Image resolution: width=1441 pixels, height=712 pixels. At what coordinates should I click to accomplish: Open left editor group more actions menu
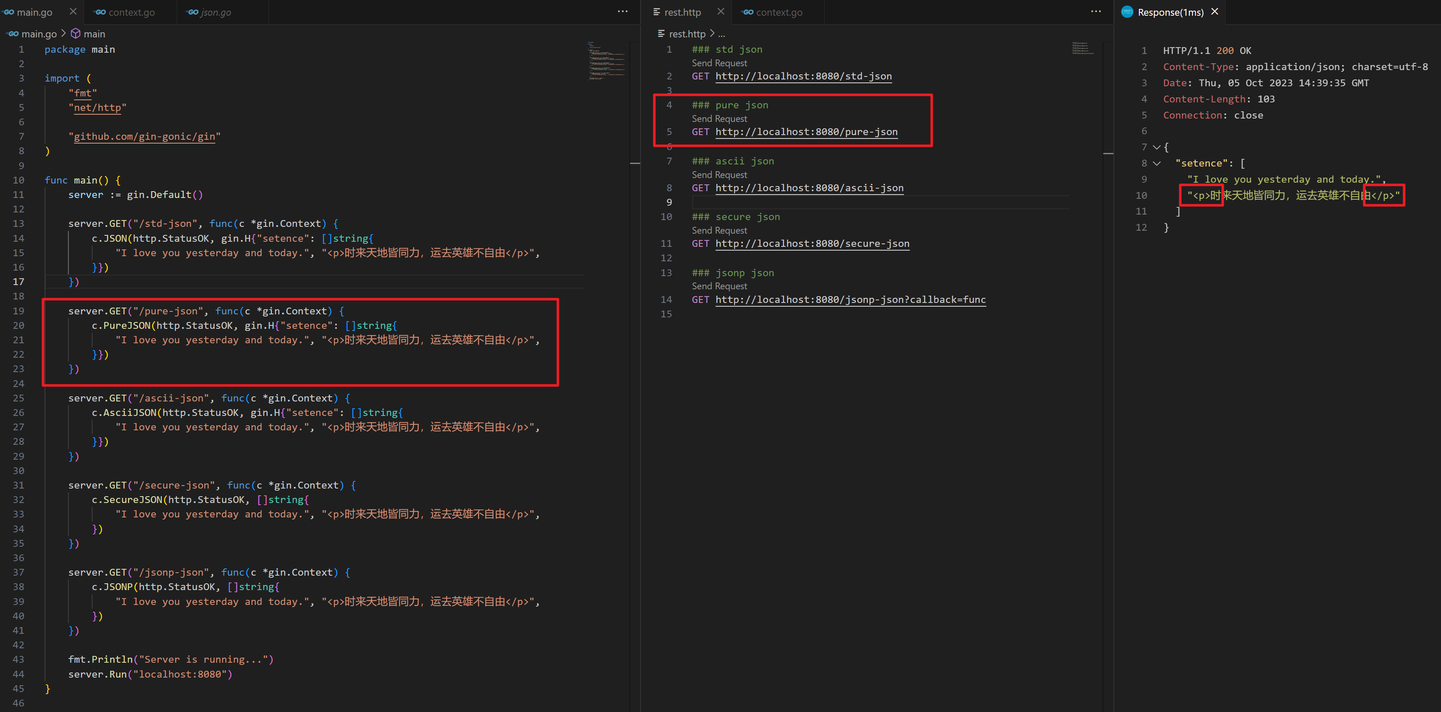[622, 11]
